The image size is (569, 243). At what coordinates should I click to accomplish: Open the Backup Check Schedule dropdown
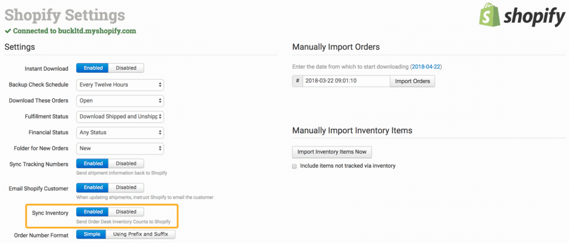(120, 85)
